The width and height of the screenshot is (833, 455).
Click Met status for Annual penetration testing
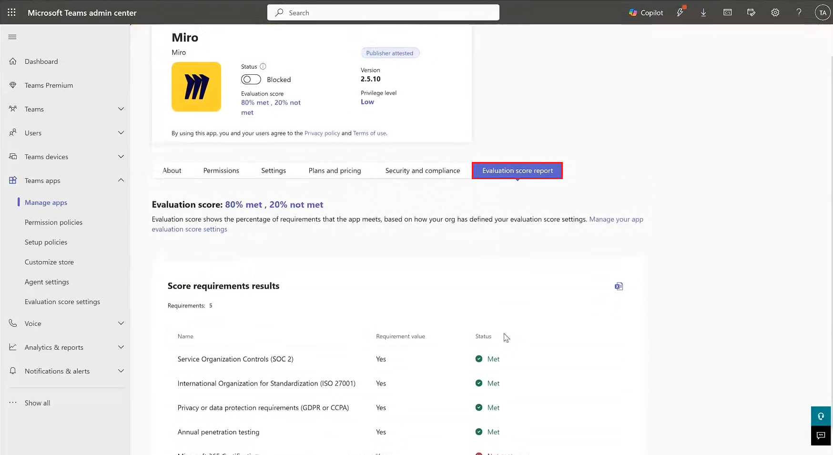488,432
